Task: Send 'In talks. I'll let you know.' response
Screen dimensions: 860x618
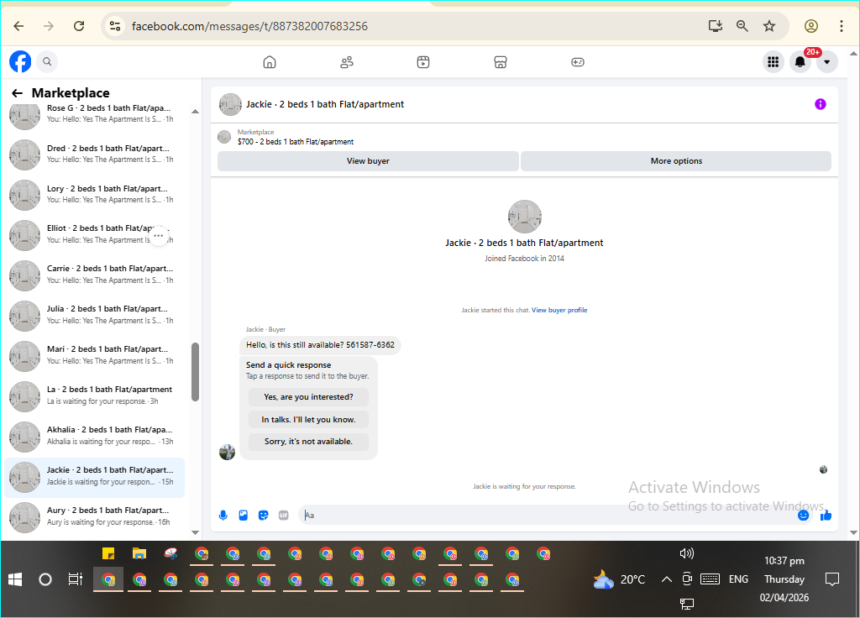Action: point(308,420)
